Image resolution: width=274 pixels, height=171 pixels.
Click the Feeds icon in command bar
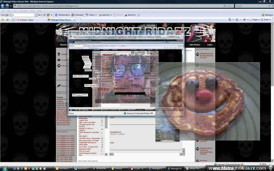[237, 20]
